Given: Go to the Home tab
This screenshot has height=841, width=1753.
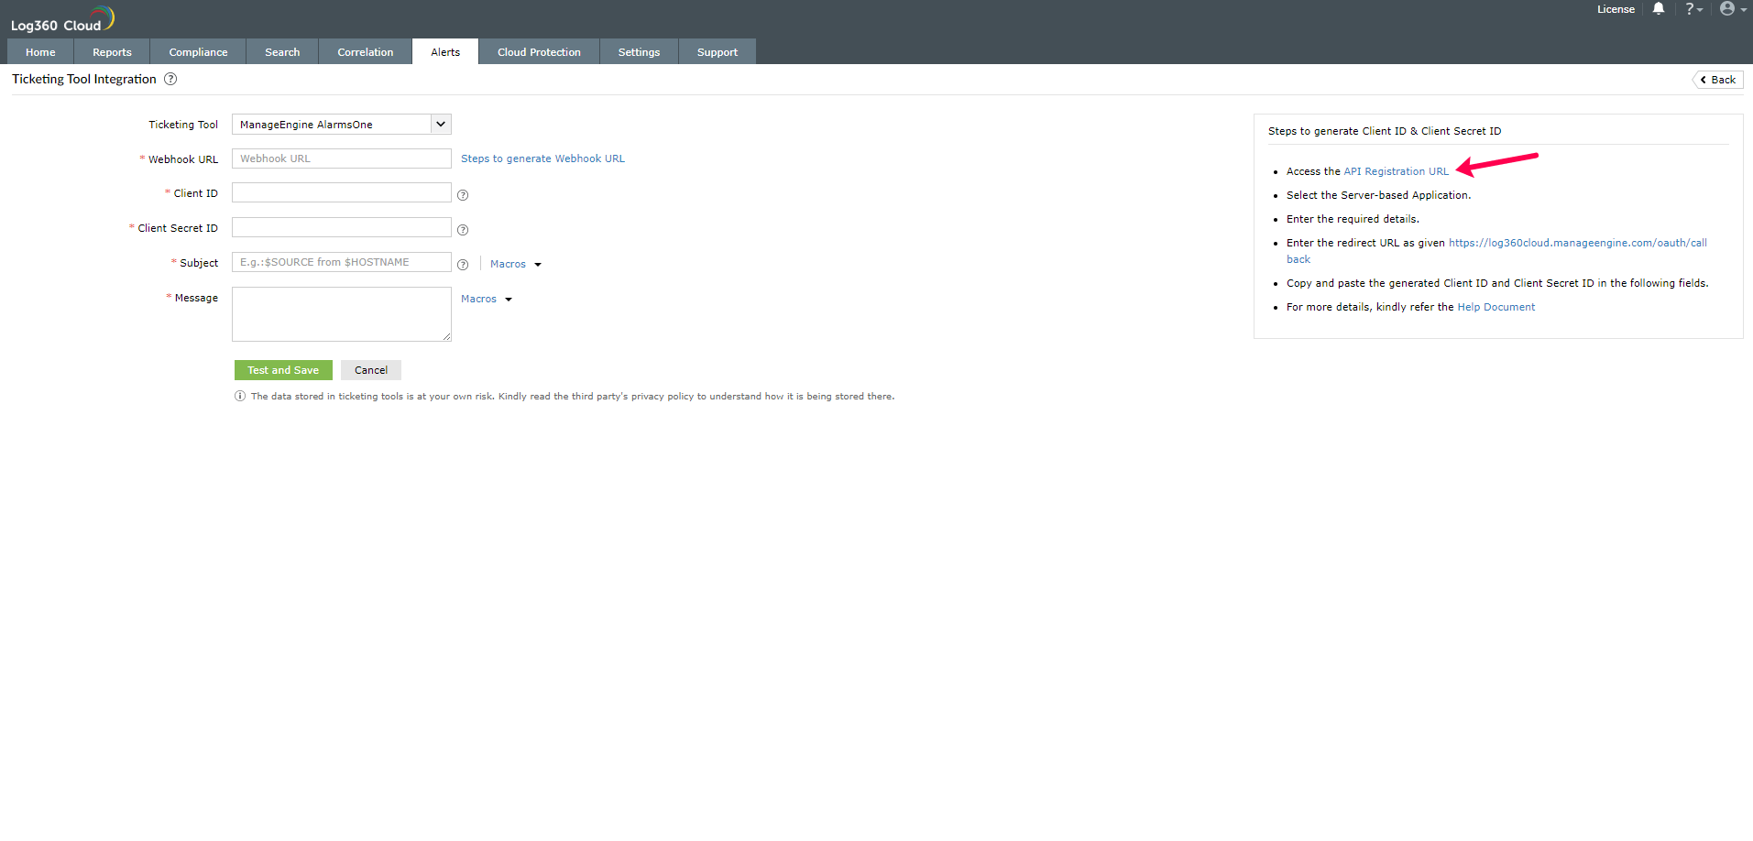Looking at the screenshot, I should [40, 52].
